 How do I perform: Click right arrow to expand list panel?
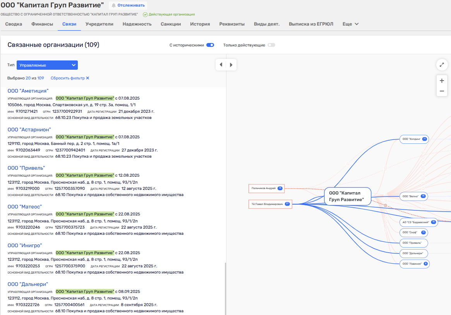(231, 65)
